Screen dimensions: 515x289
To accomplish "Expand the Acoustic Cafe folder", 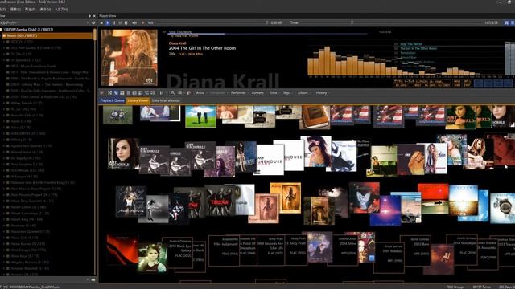I will [x=4, y=116].
